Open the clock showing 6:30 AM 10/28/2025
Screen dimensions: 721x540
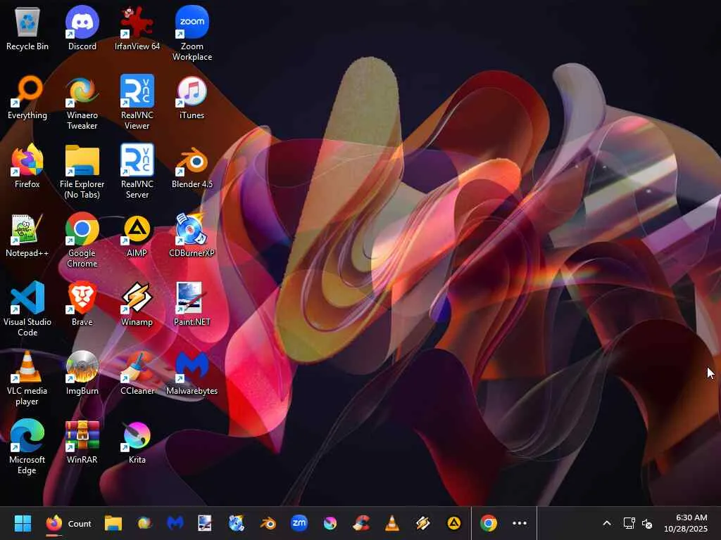[686, 523]
